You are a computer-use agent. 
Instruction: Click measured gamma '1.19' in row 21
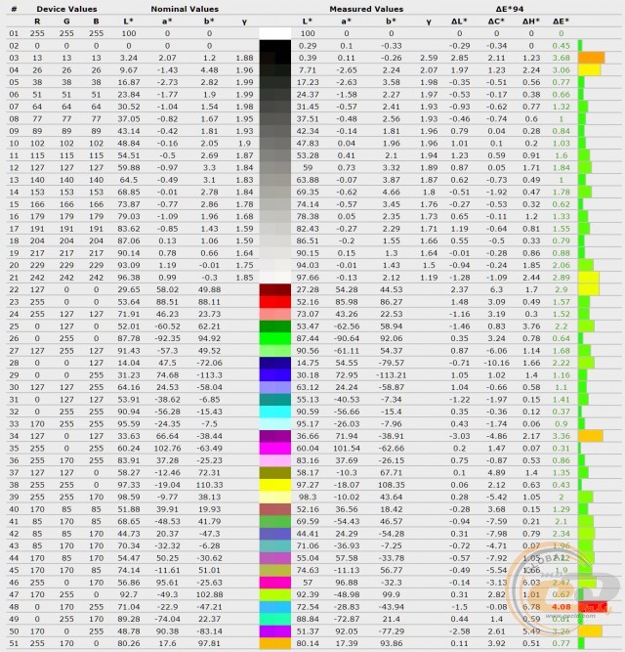(429, 278)
